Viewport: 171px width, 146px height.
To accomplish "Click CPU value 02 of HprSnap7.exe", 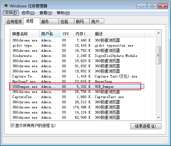I will [64, 82].
